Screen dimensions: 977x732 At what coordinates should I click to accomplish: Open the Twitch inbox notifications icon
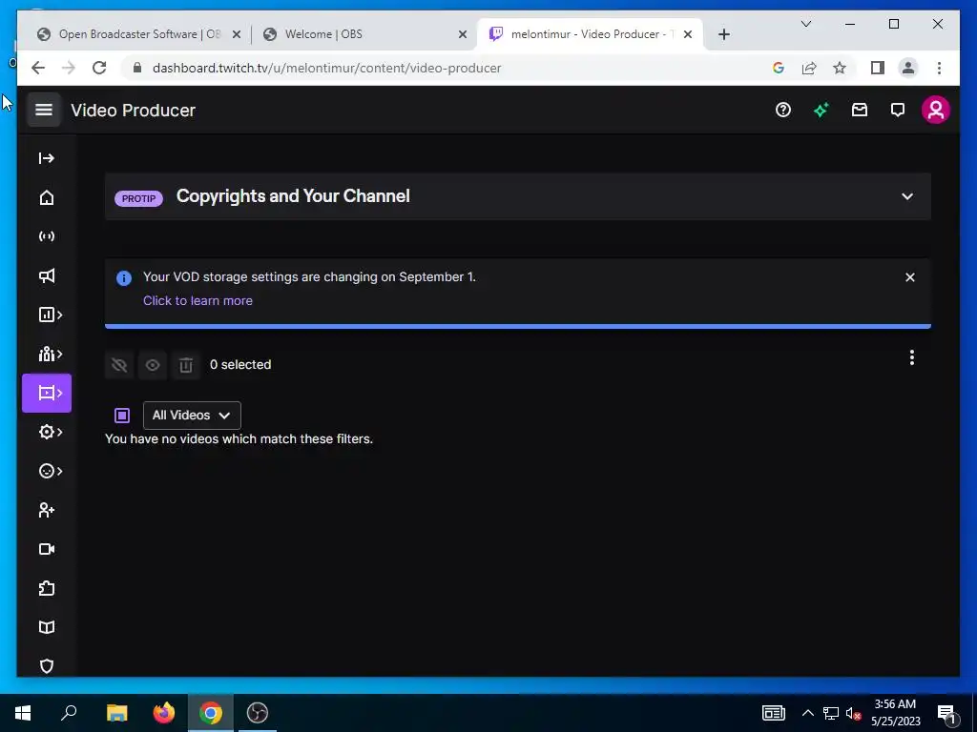tap(860, 111)
